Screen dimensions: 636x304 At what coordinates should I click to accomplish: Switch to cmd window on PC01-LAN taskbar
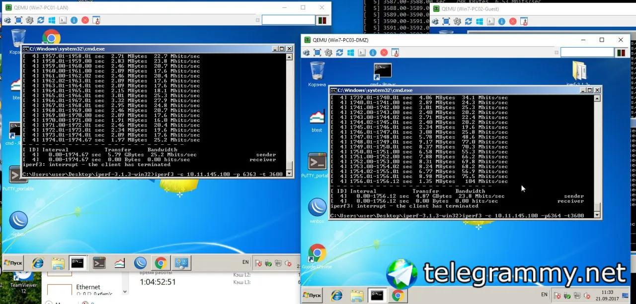click(77, 263)
